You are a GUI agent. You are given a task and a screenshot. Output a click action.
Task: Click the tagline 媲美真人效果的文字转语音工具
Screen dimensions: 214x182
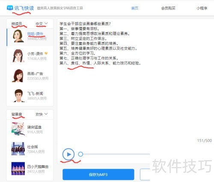tap(60, 8)
